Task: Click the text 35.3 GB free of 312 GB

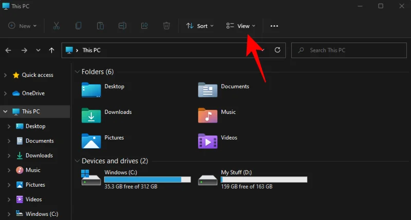Action: coord(131,187)
